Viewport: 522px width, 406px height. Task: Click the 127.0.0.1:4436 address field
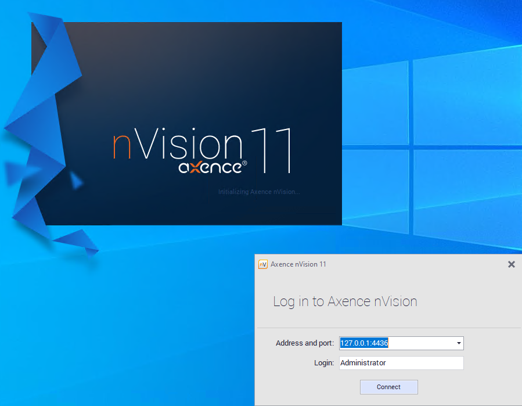click(x=395, y=343)
